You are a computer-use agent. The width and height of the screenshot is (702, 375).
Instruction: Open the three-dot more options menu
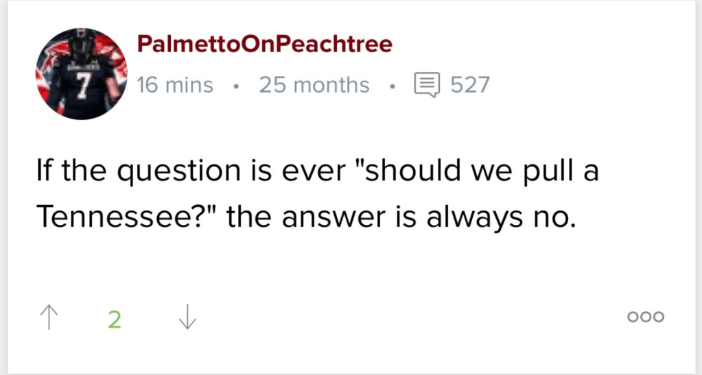[646, 317]
